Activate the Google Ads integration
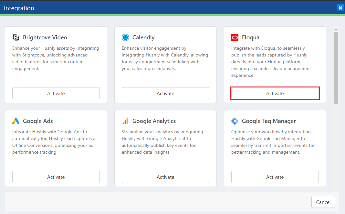The image size is (345, 214). click(x=56, y=177)
